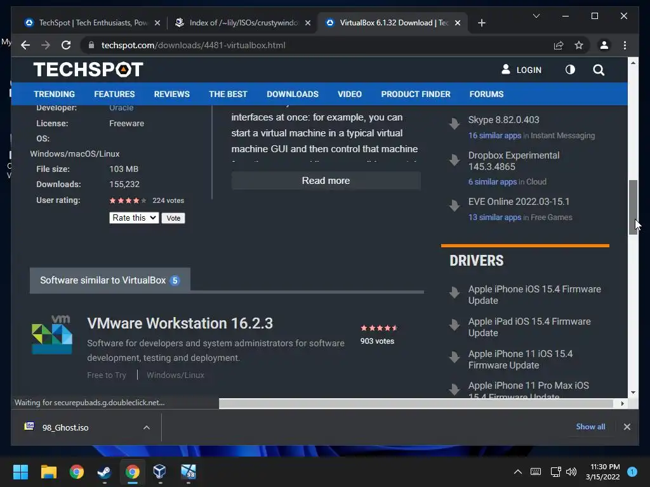This screenshot has width=650, height=487.
Task: Toggle the dark/light theme icon
Action: tap(570, 70)
